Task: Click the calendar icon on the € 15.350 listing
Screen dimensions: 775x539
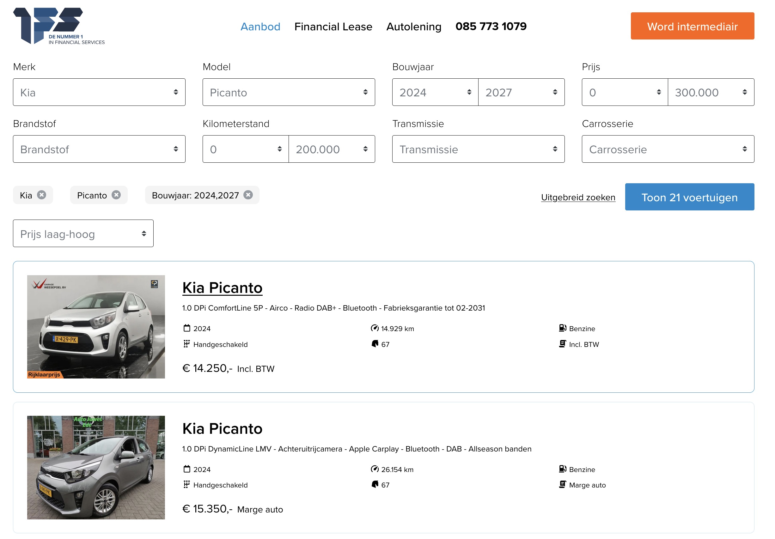Action: (x=187, y=469)
